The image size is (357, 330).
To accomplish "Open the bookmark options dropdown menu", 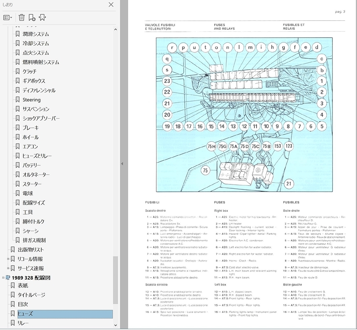I will click(8, 17).
